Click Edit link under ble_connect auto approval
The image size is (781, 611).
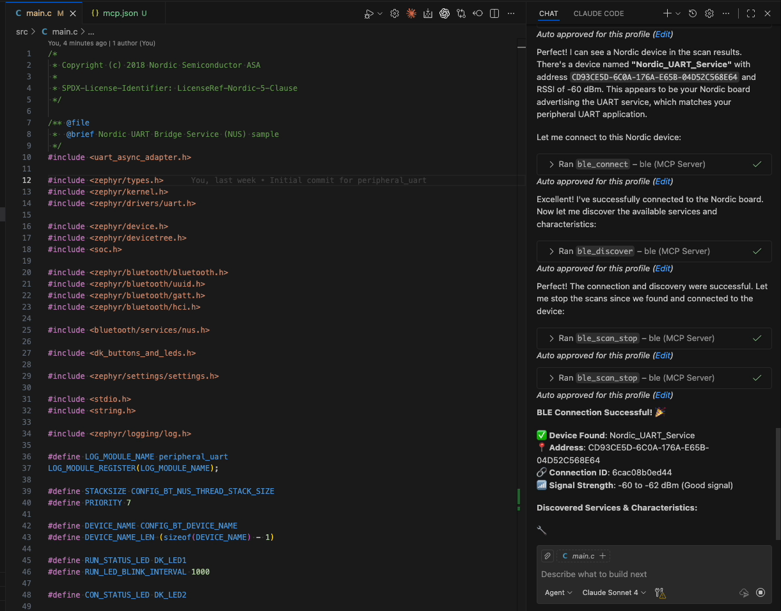tap(663, 182)
